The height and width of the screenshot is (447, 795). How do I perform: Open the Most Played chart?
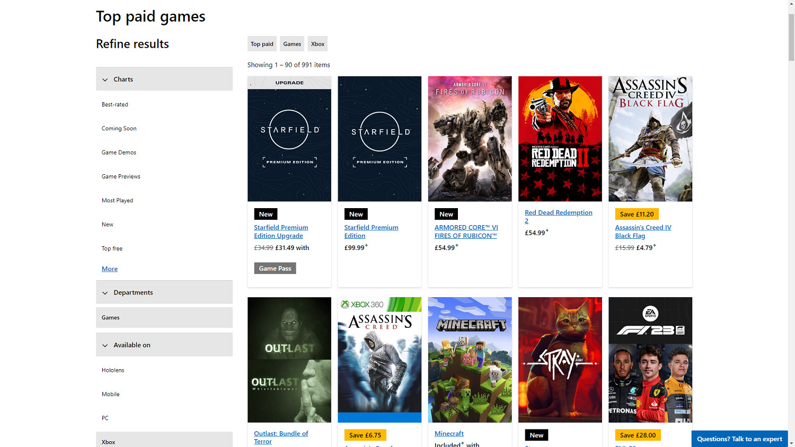117,200
